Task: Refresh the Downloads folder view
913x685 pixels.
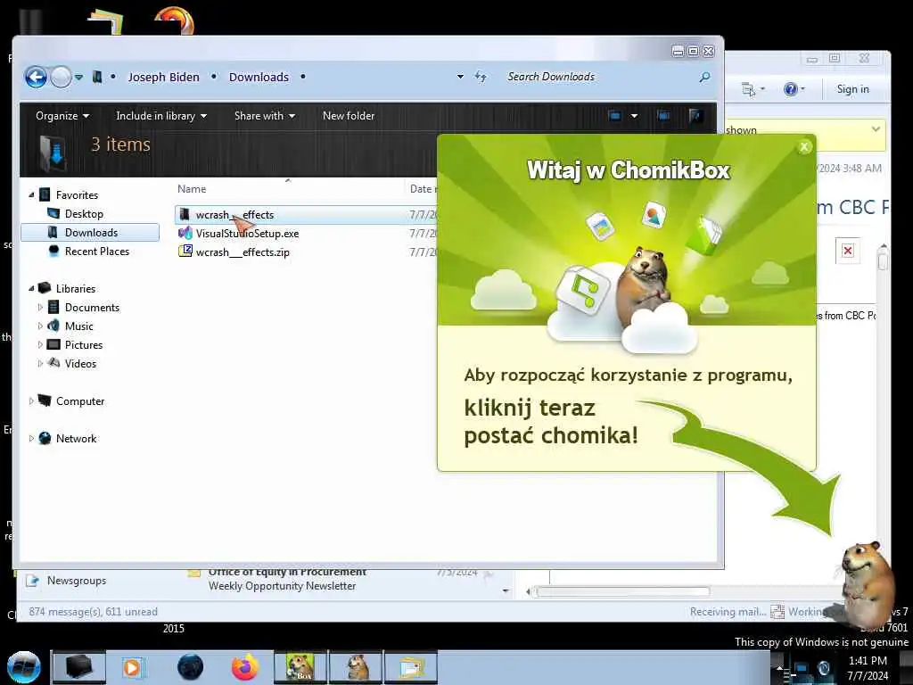Action: tap(481, 77)
